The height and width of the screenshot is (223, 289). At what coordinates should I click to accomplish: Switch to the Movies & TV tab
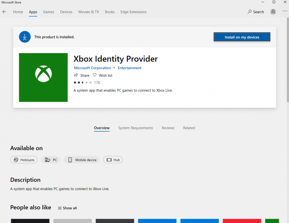(89, 12)
